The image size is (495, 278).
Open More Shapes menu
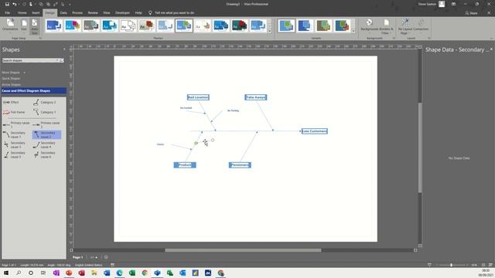(x=13, y=73)
